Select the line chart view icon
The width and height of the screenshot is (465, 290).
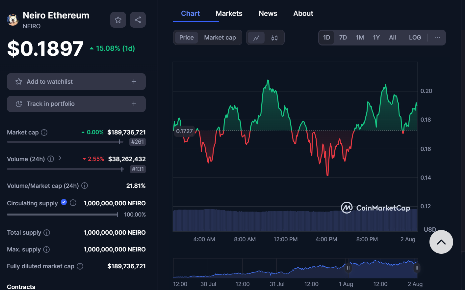click(256, 38)
